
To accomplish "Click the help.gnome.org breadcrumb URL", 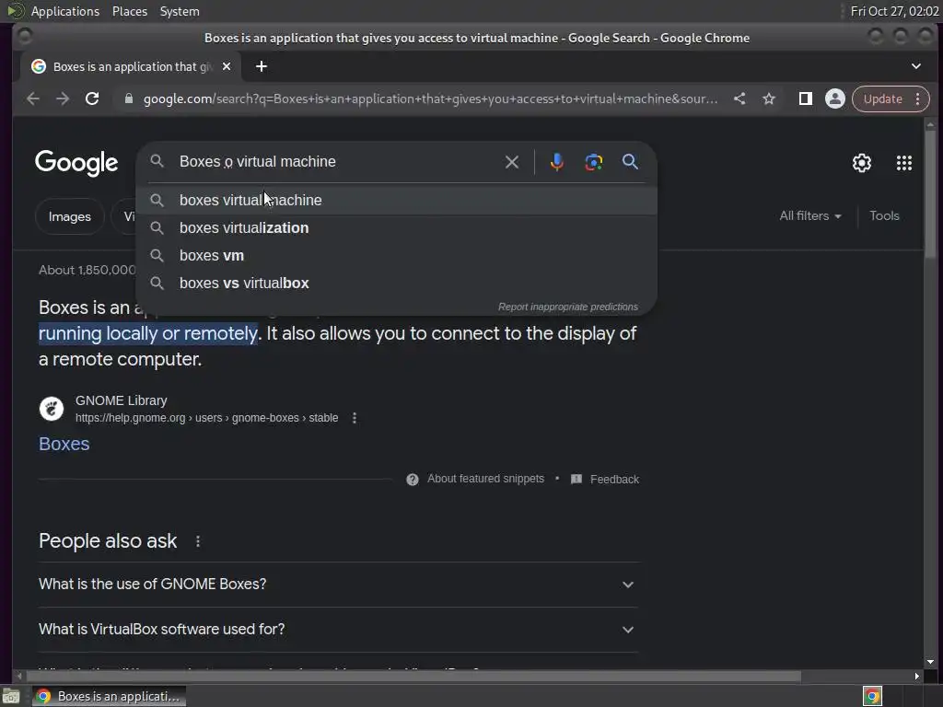I will click(x=206, y=418).
